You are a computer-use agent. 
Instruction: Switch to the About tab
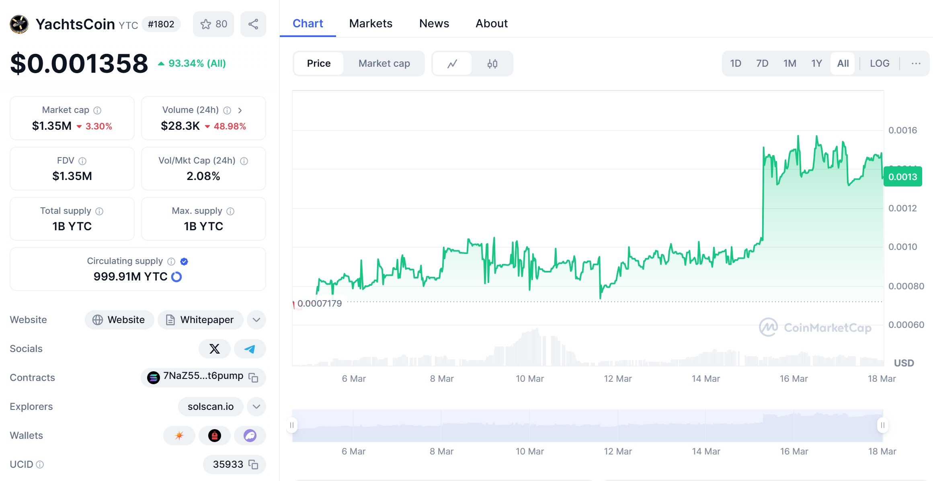point(492,23)
